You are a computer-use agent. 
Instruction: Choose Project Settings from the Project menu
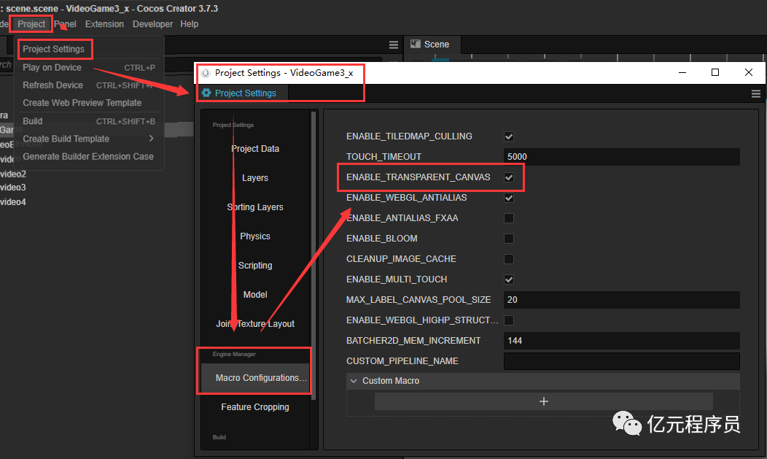tap(53, 49)
